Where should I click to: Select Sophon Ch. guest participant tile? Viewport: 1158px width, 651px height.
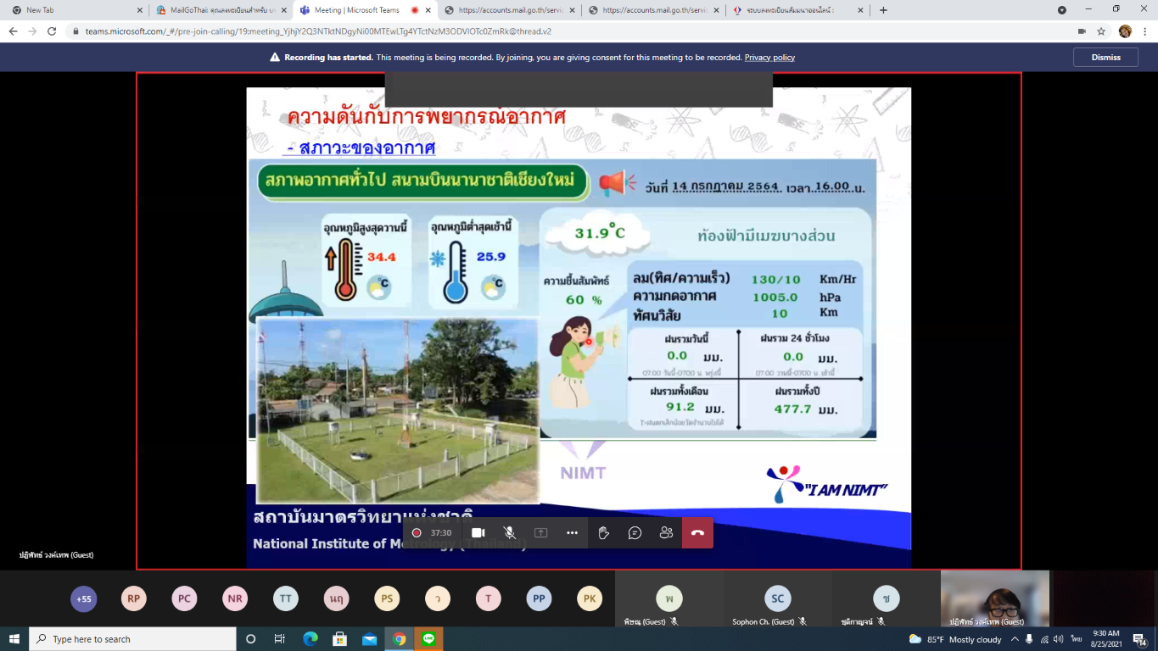click(777, 598)
